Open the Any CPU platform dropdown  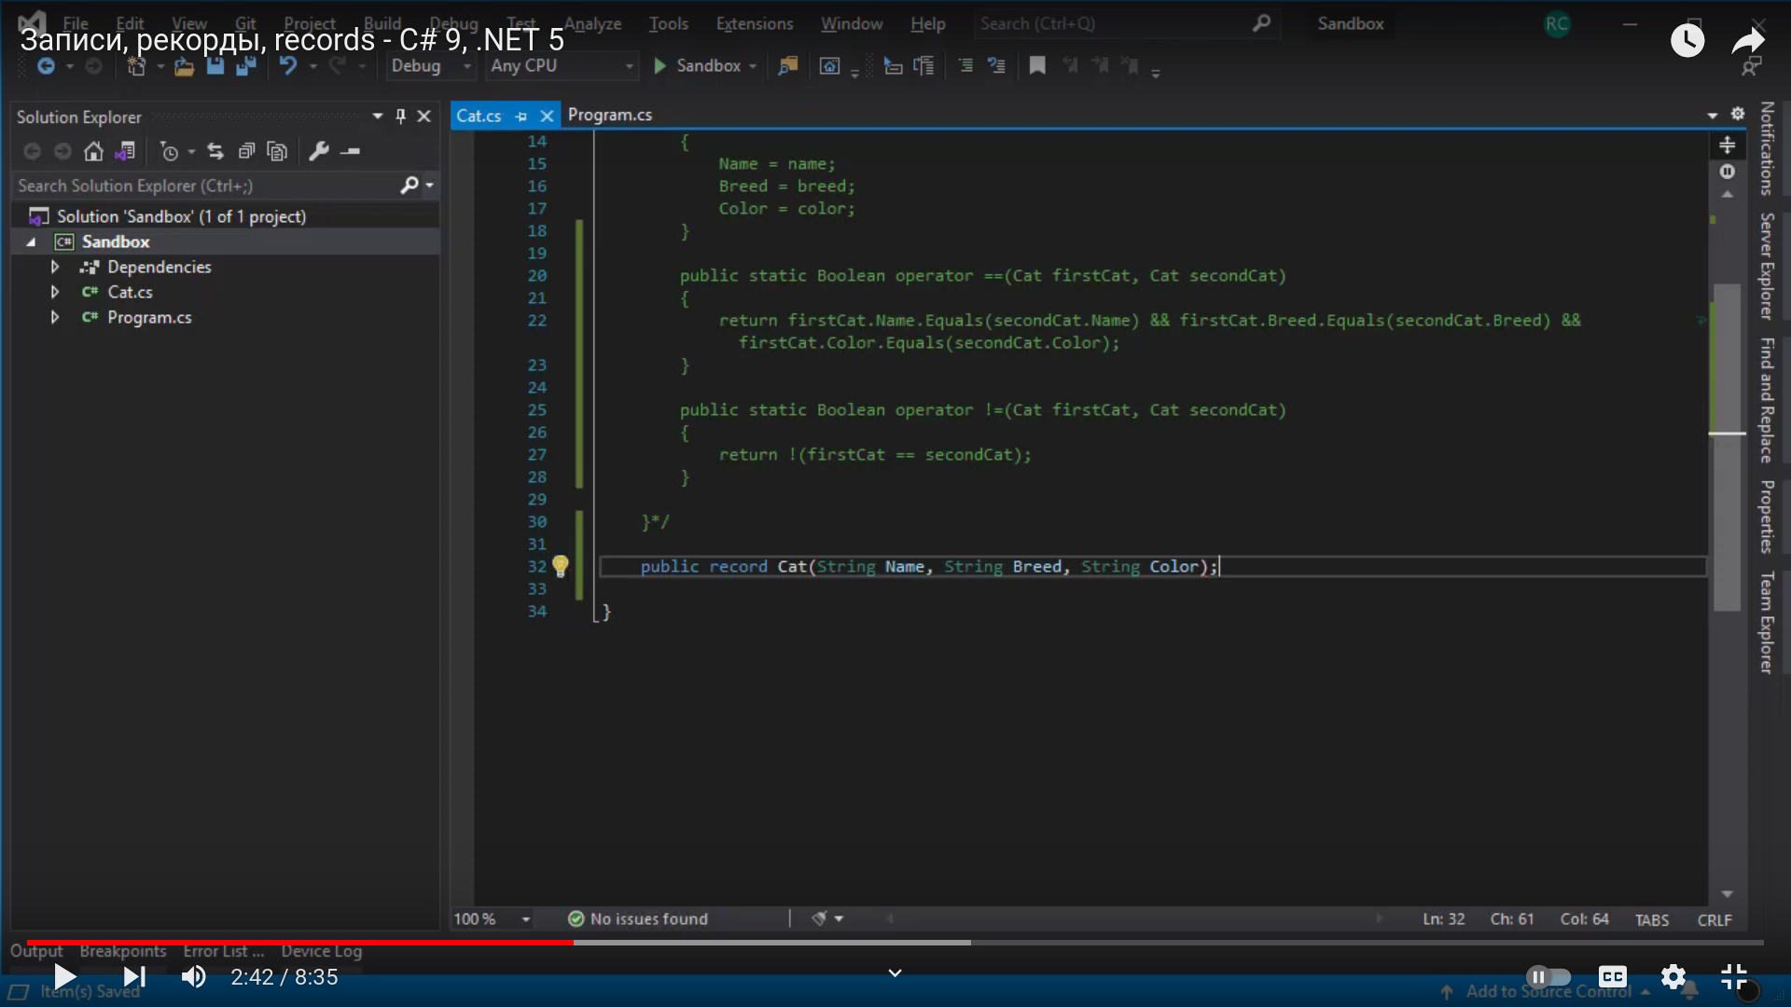click(562, 65)
